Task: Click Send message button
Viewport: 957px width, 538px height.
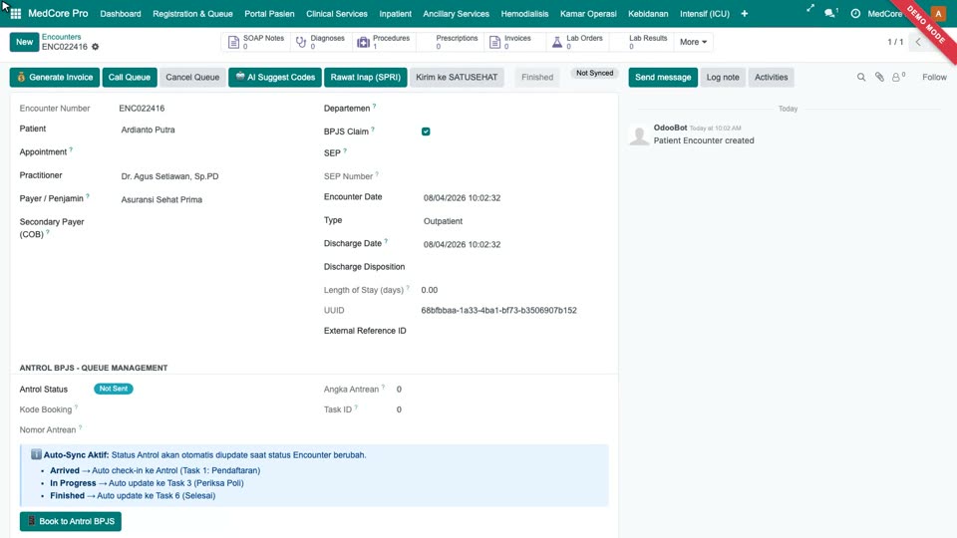Action: point(663,77)
